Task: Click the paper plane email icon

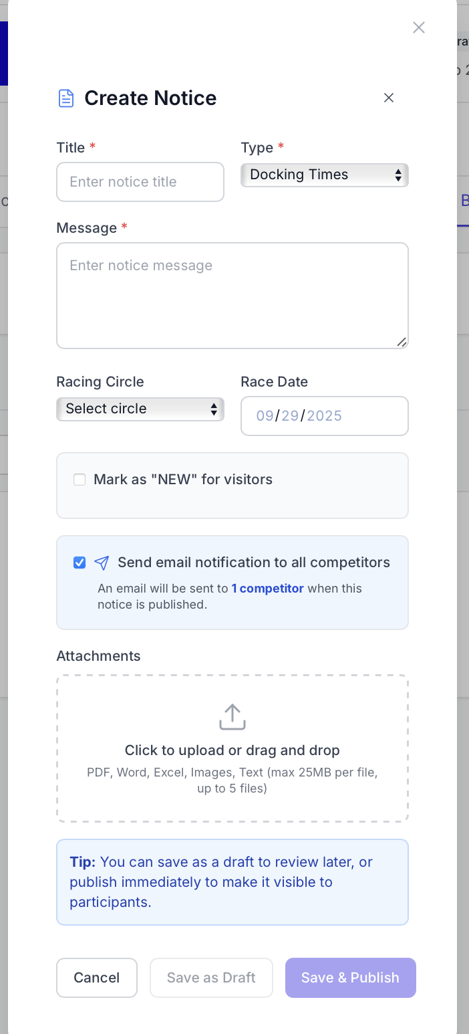Action: coord(102,562)
